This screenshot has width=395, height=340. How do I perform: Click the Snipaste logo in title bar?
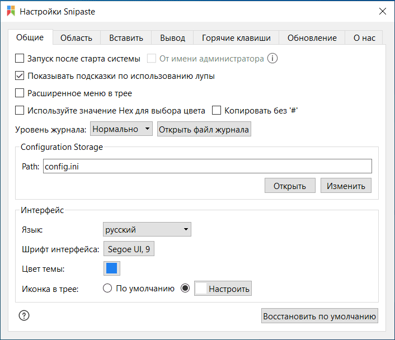tap(11, 11)
